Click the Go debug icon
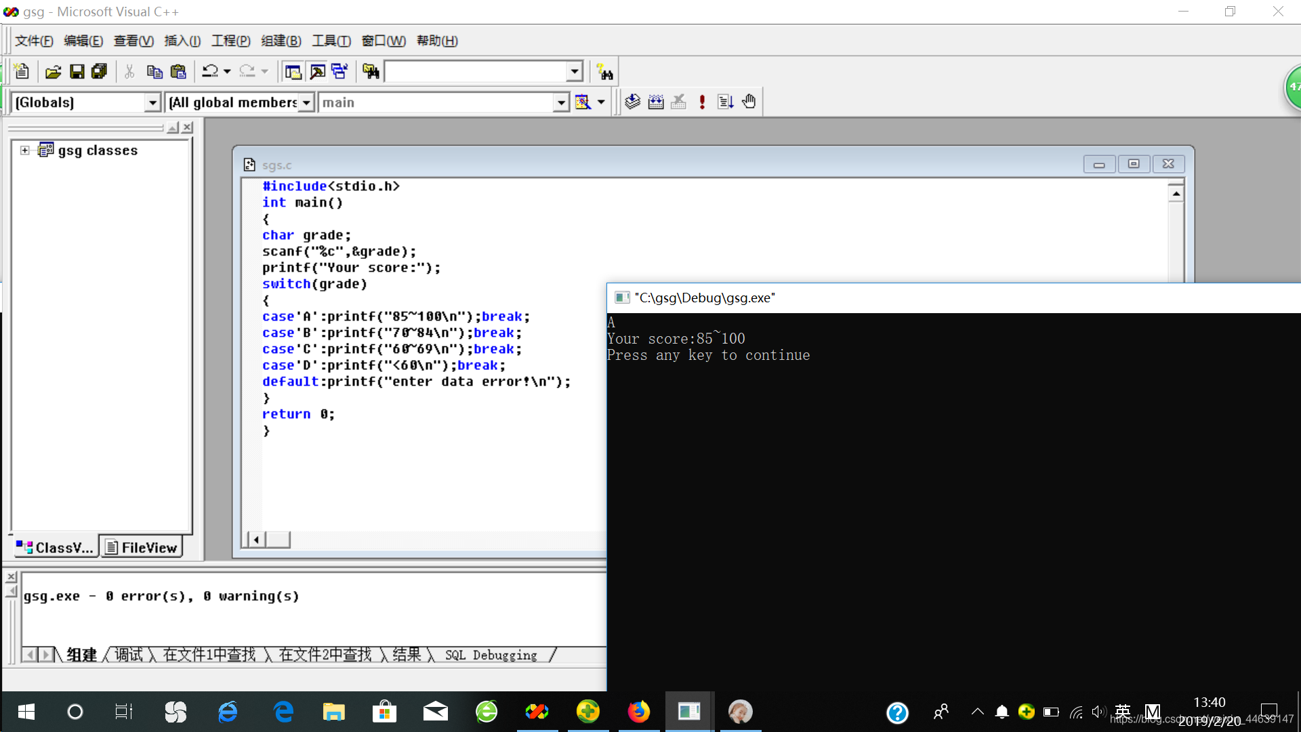Viewport: 1301px width, 732px height. pyautogui.click(x=726, y=102)
